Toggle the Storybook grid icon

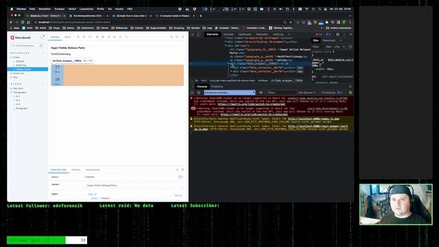[103, 37]
